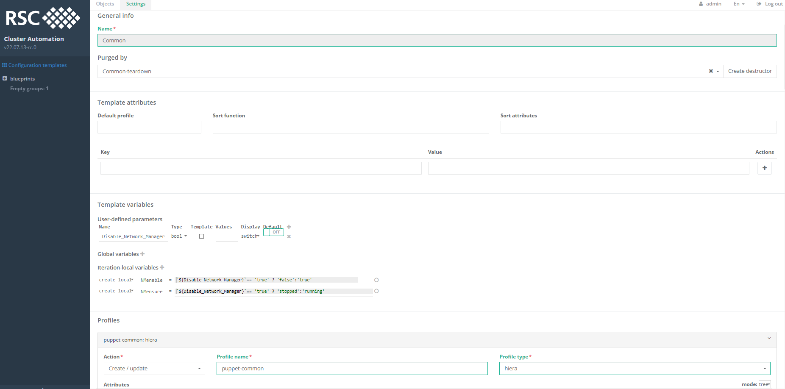Open the admin user menu
785x389 pixels.
click(710, 4)
